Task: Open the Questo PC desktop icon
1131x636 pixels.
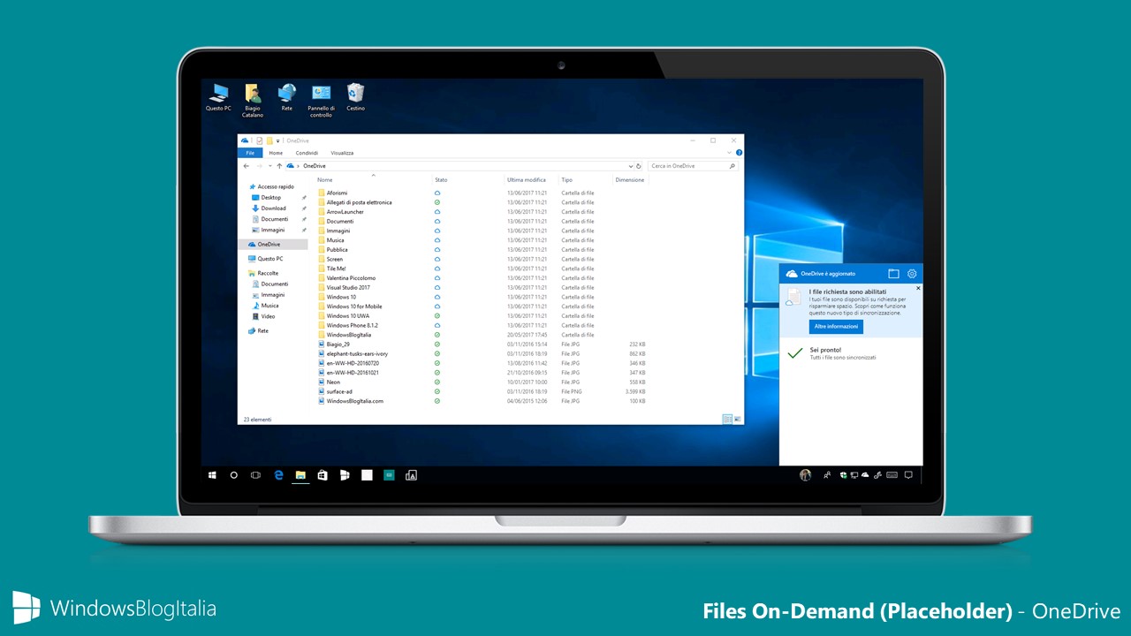Action: pos(218,97)
